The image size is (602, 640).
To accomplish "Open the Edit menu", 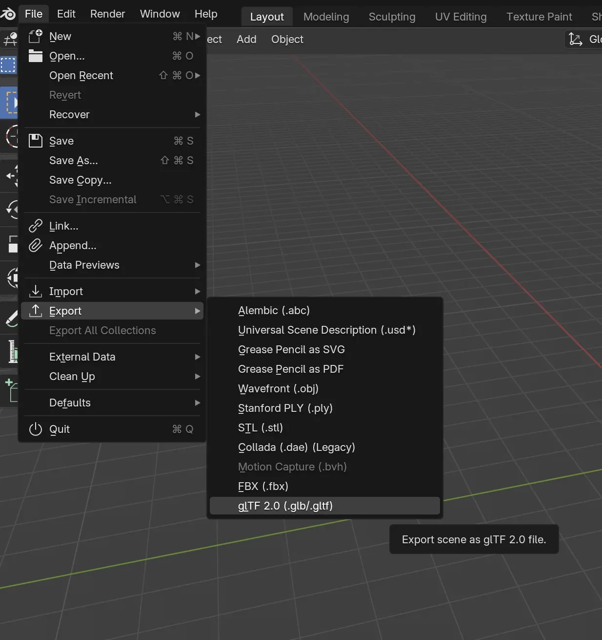I will coord(66,14).
